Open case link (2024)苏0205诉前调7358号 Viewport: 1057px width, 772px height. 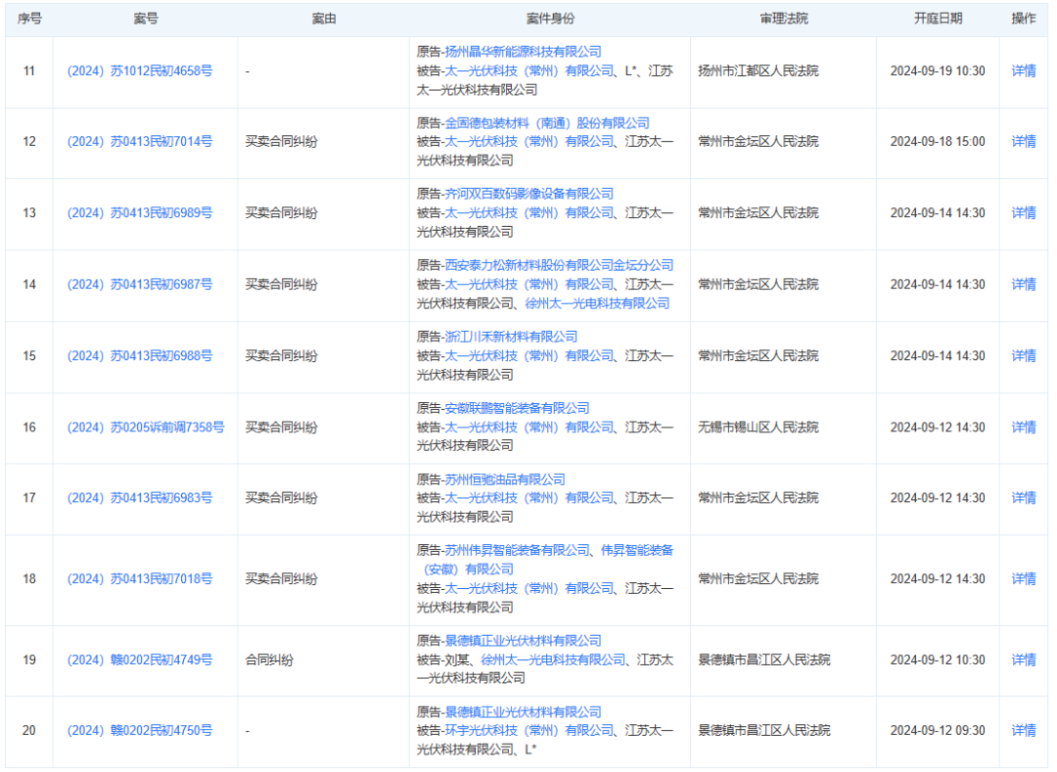tap(145, 428)
